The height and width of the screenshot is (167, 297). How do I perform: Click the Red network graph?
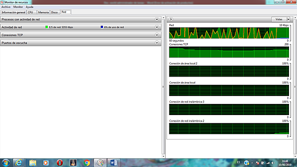coord(229,33)
